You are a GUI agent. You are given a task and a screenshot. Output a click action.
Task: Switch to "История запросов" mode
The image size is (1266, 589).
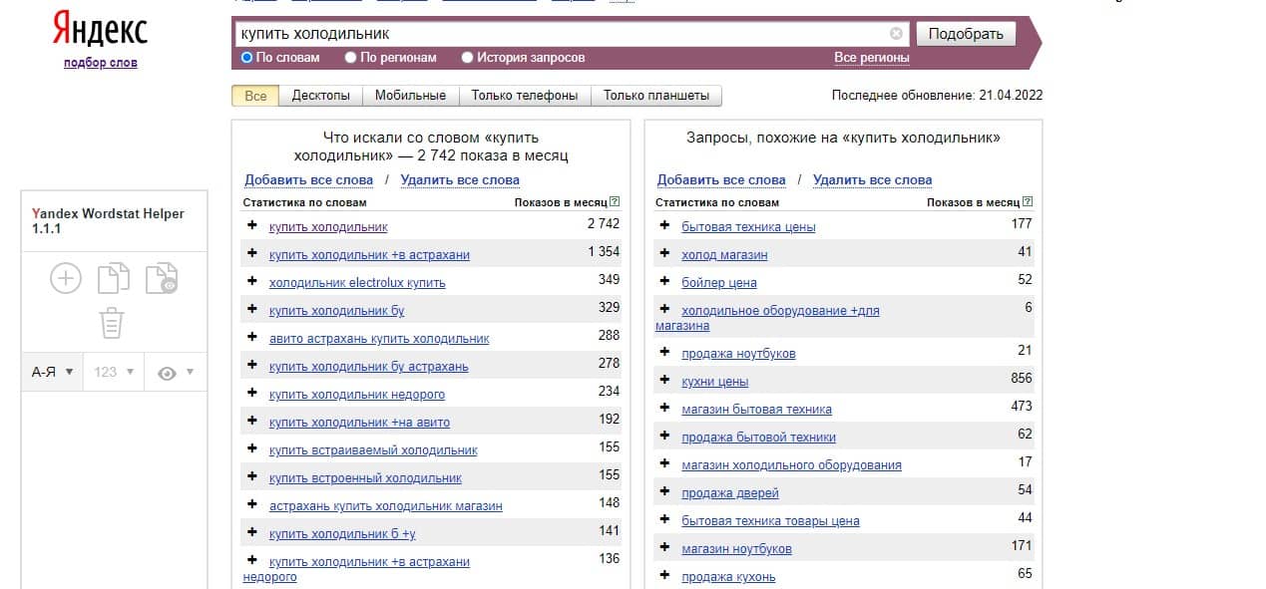pyautogui.click(x=466, y=58)
